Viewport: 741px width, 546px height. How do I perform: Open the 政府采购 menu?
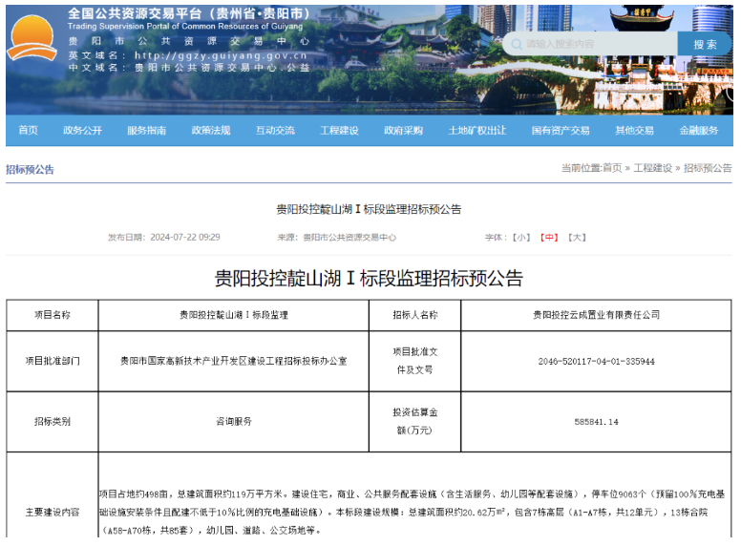click(x=404, y=131)
